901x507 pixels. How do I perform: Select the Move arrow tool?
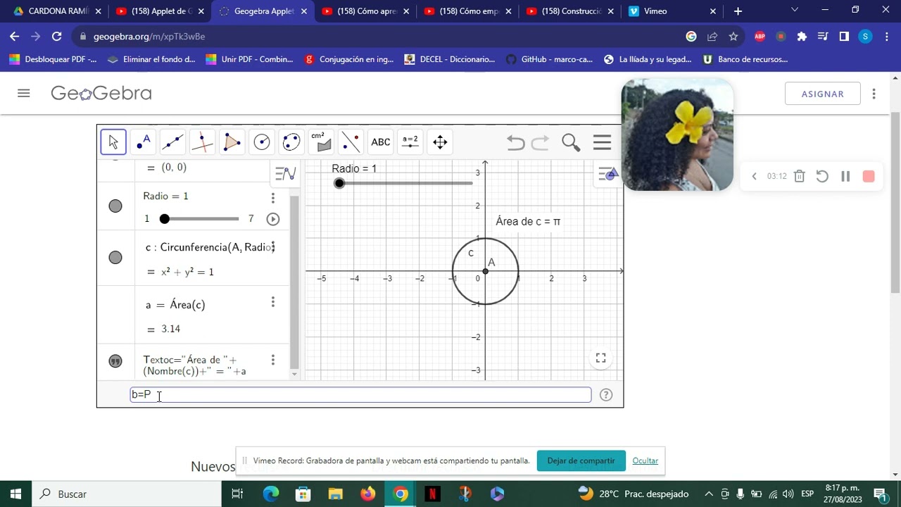[113, 142]
